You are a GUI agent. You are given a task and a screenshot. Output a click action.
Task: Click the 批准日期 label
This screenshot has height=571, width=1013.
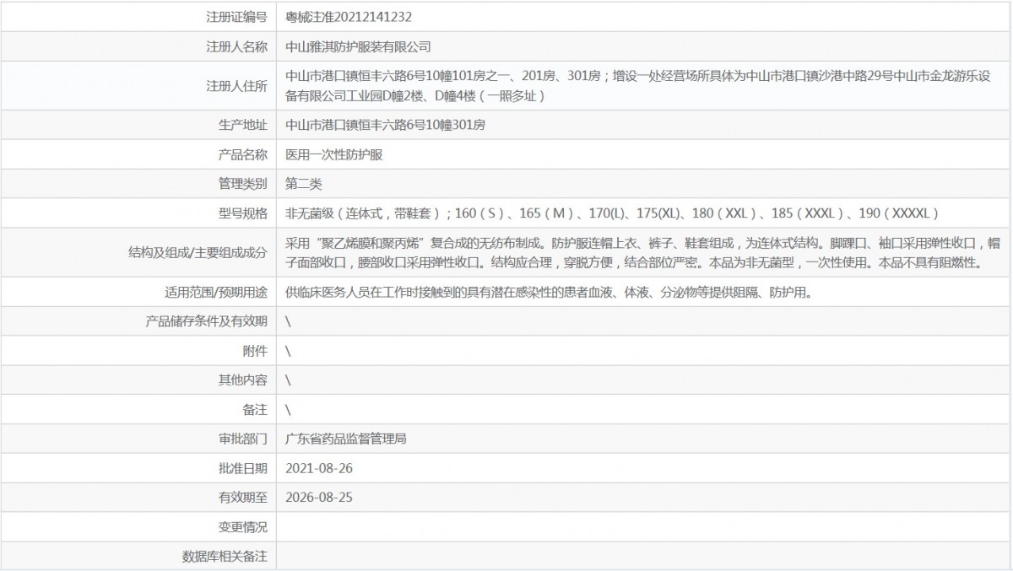pyautogui.click(x=242, y=468)
